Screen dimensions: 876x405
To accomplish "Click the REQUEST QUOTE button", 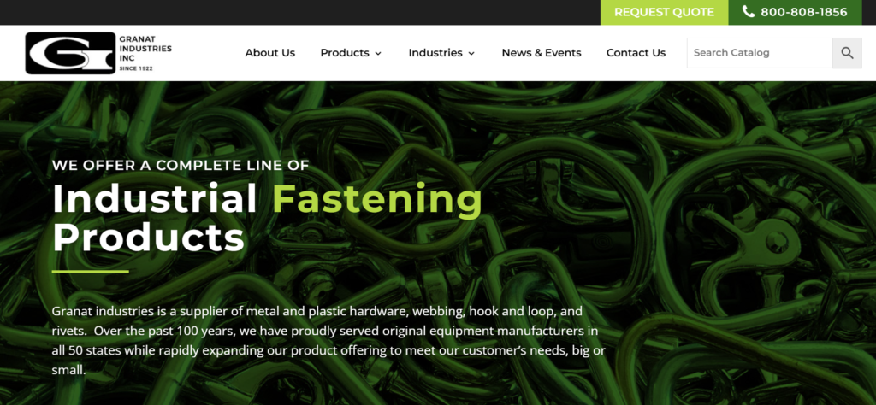I will [664, 12].
